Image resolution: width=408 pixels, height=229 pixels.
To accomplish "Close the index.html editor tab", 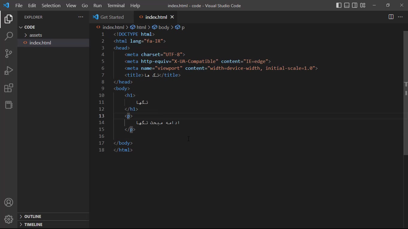I will [x=172, y=17].
